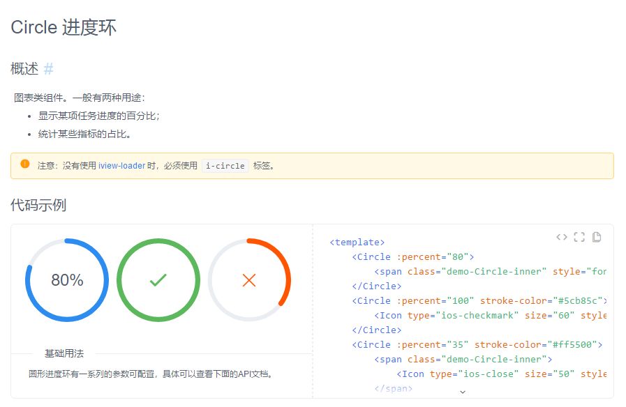Click 图表类组件 intro sentence
The height and width of the screenshot is (407, 626).
[80, 98]
